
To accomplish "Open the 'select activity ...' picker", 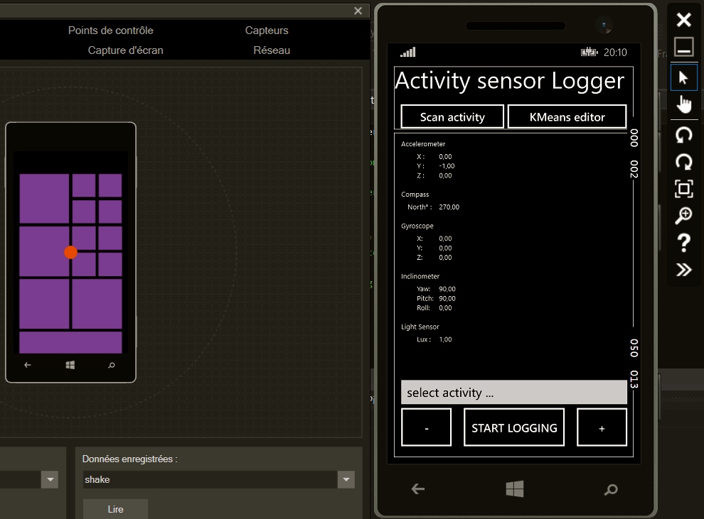I will [x=513, y=393].
